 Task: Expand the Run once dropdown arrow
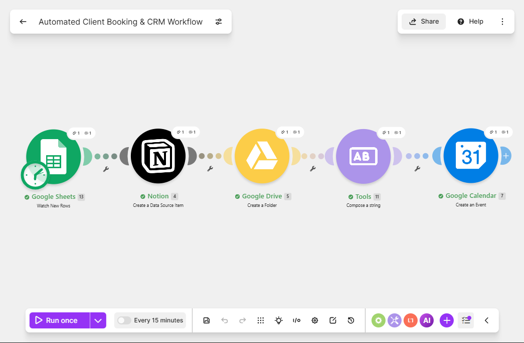point(98,320)
